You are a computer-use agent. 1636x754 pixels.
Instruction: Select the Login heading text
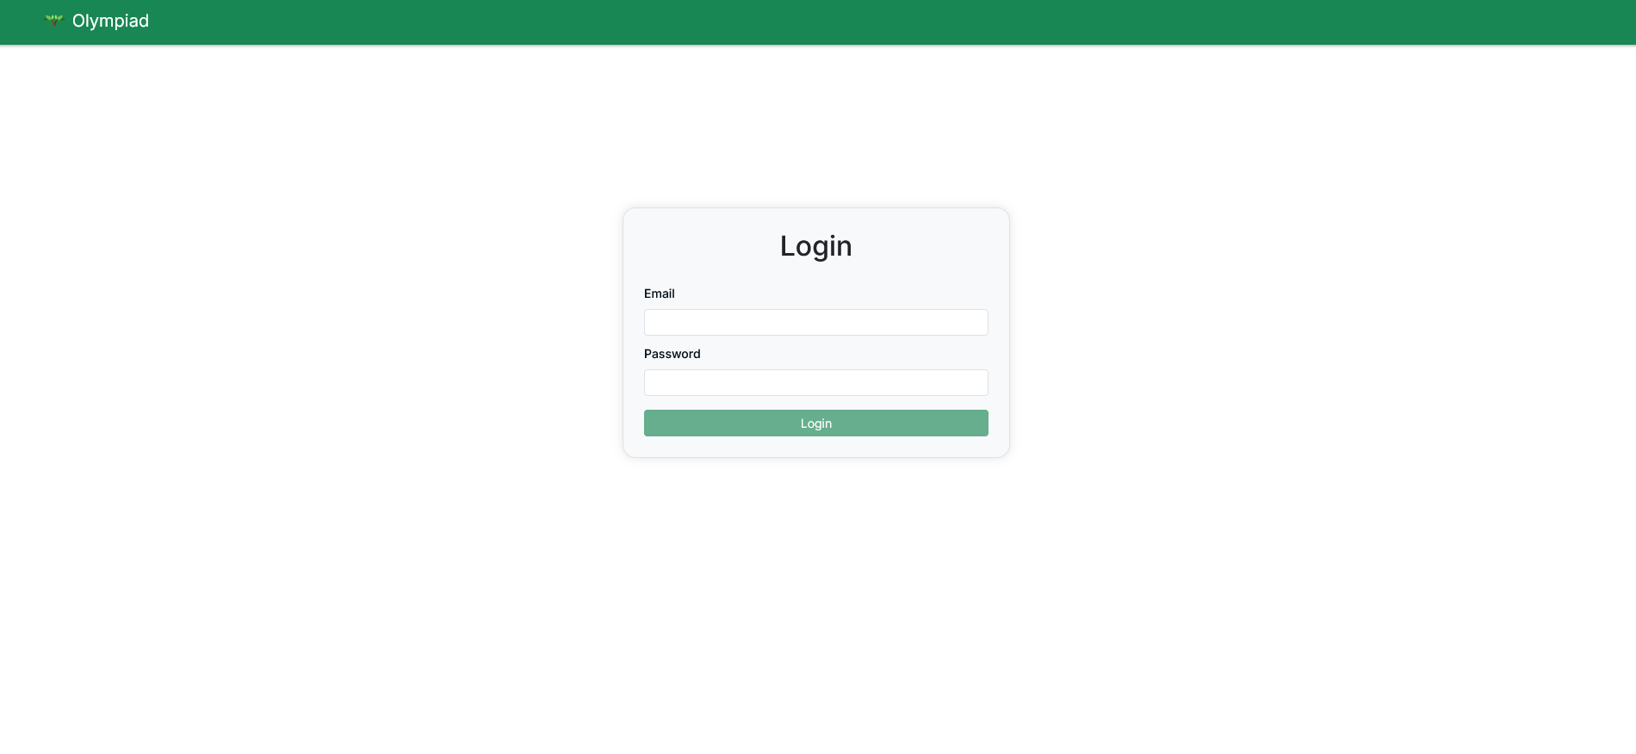point(816,246)
